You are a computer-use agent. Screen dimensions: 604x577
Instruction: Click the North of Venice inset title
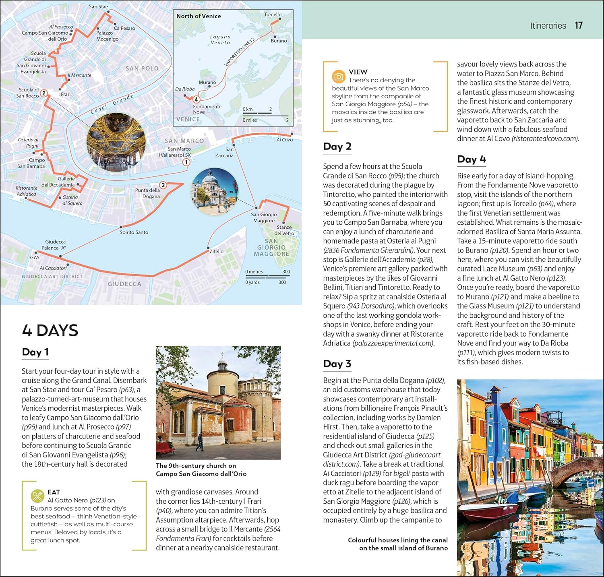point(199,16)
